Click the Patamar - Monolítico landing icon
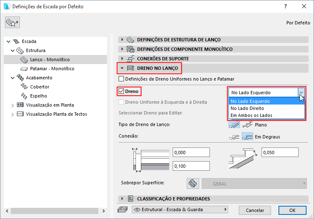Image resolution: width=314 pixels, height=219 pixels. click(x=24, y=69)
